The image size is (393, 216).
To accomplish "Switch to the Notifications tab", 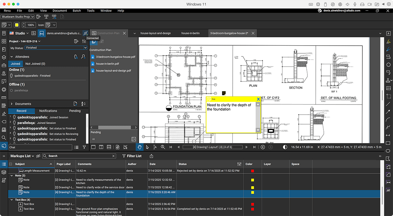I will point(48,110).
